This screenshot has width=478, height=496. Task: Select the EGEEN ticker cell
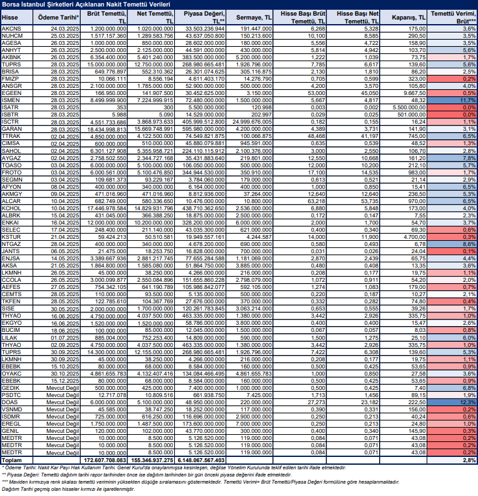tap(17, 93)
